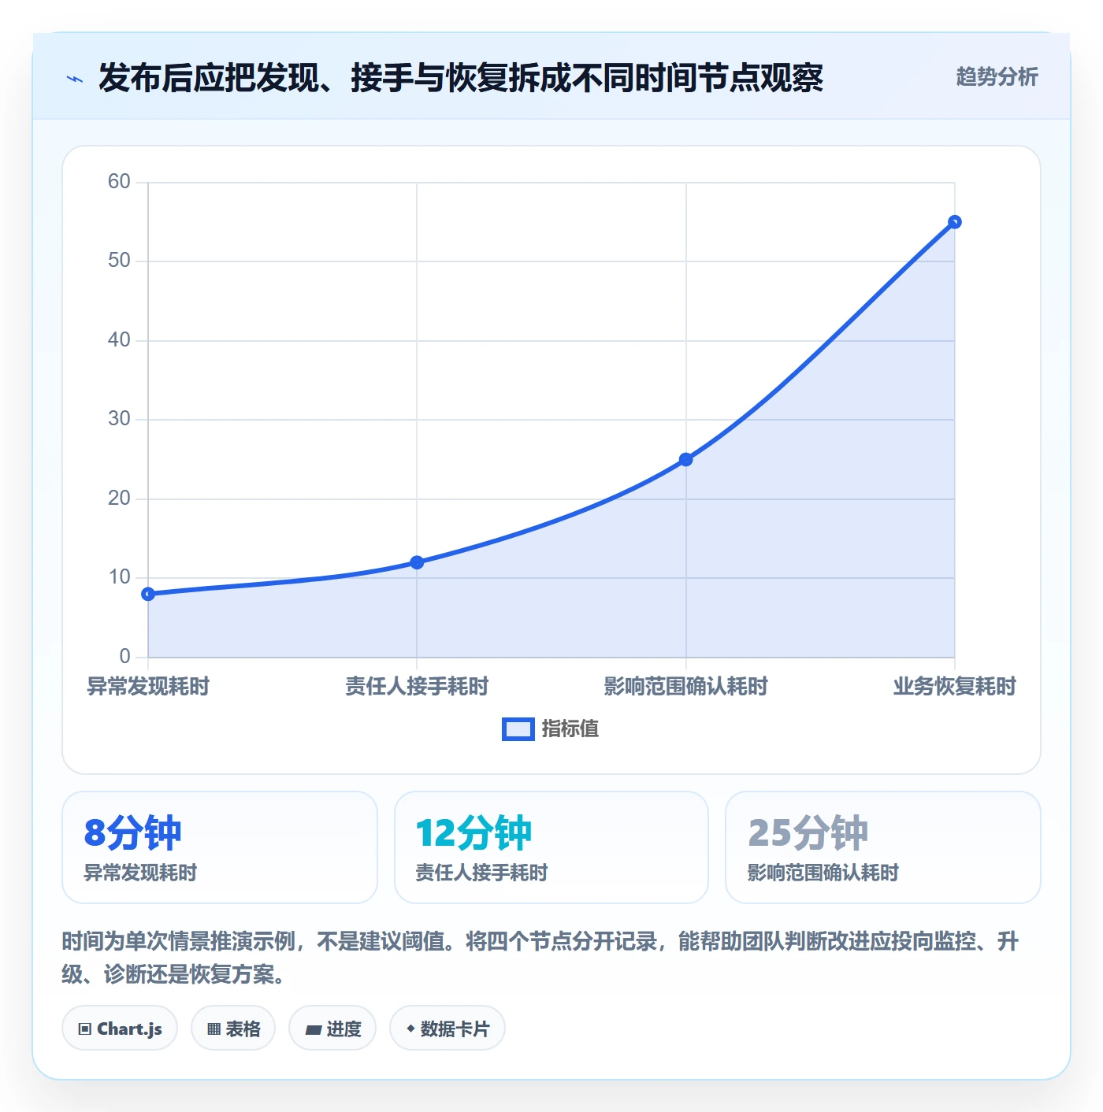
Task: Click 影响范围确认耗时 caption in 25分钟 card
Action: pos(823,873)
